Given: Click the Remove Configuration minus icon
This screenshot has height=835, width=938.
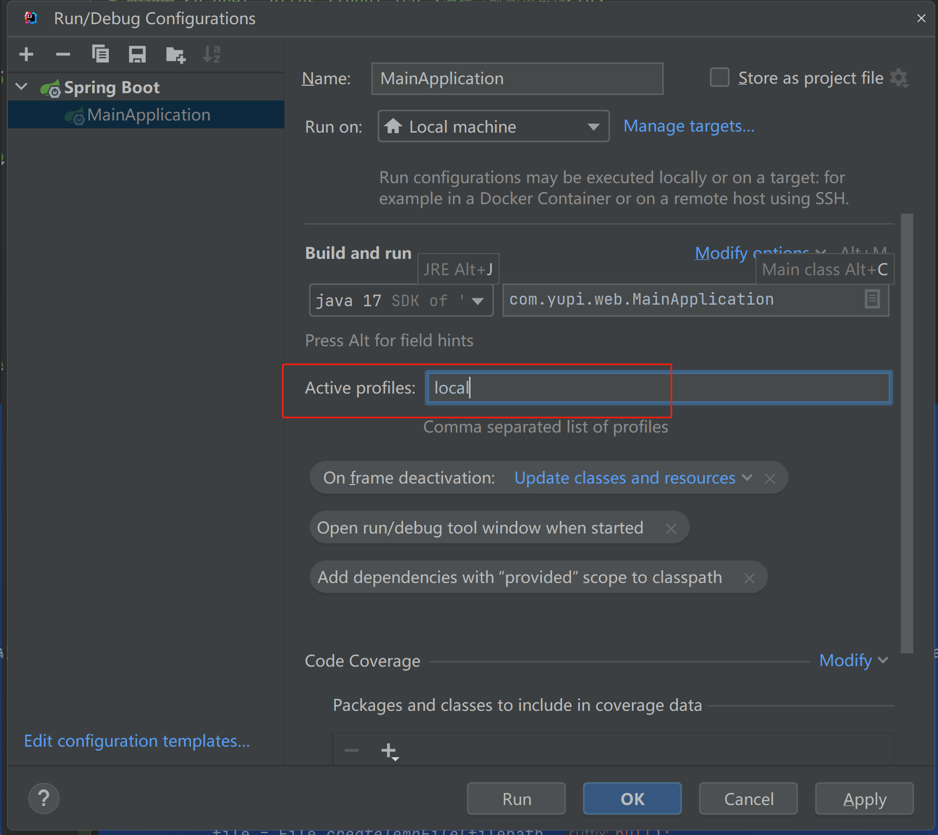Looking at the screenshot, I should click(63, 54).
